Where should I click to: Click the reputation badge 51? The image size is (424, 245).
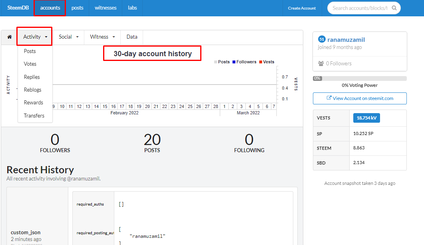click(322, 39)
